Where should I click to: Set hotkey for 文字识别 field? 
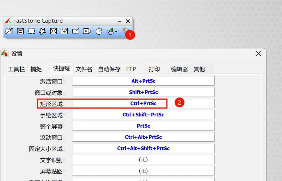click(x=143, y=160)
